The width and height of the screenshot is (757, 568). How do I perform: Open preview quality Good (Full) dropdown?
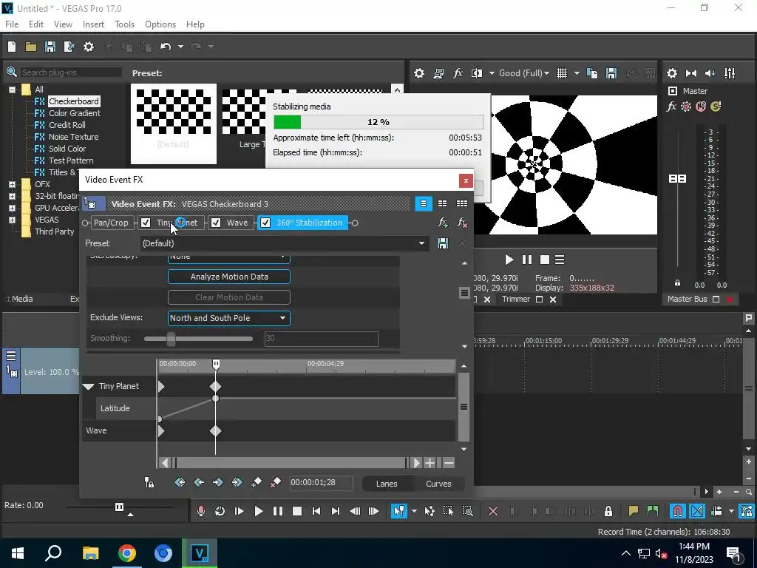[524, 73]
